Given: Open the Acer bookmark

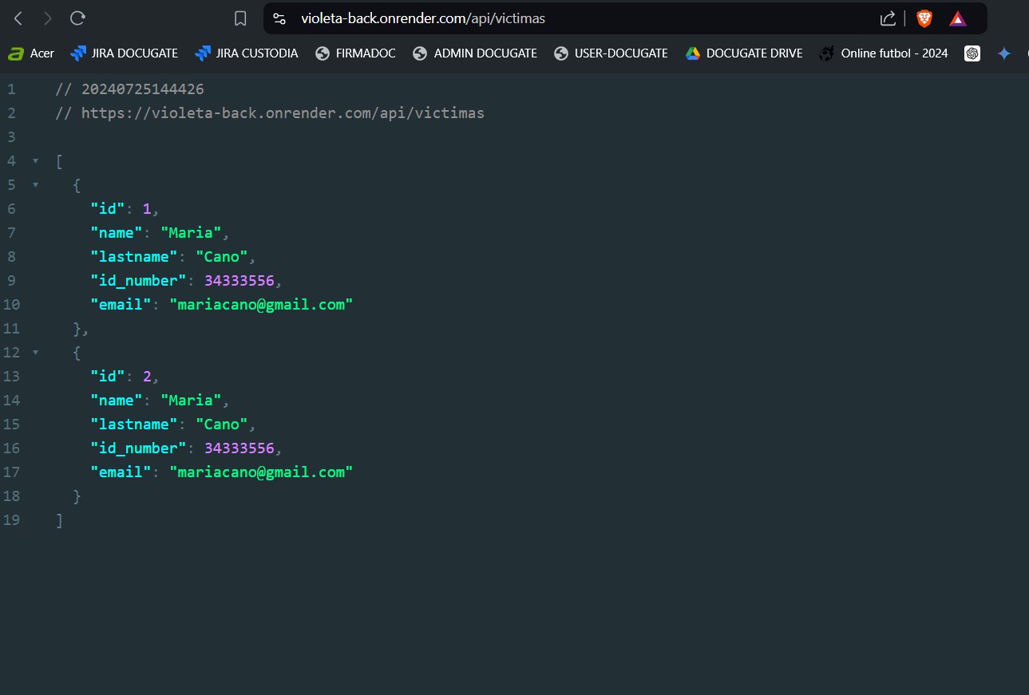Looking at the screenshot, I should click(x=31, y=53).
